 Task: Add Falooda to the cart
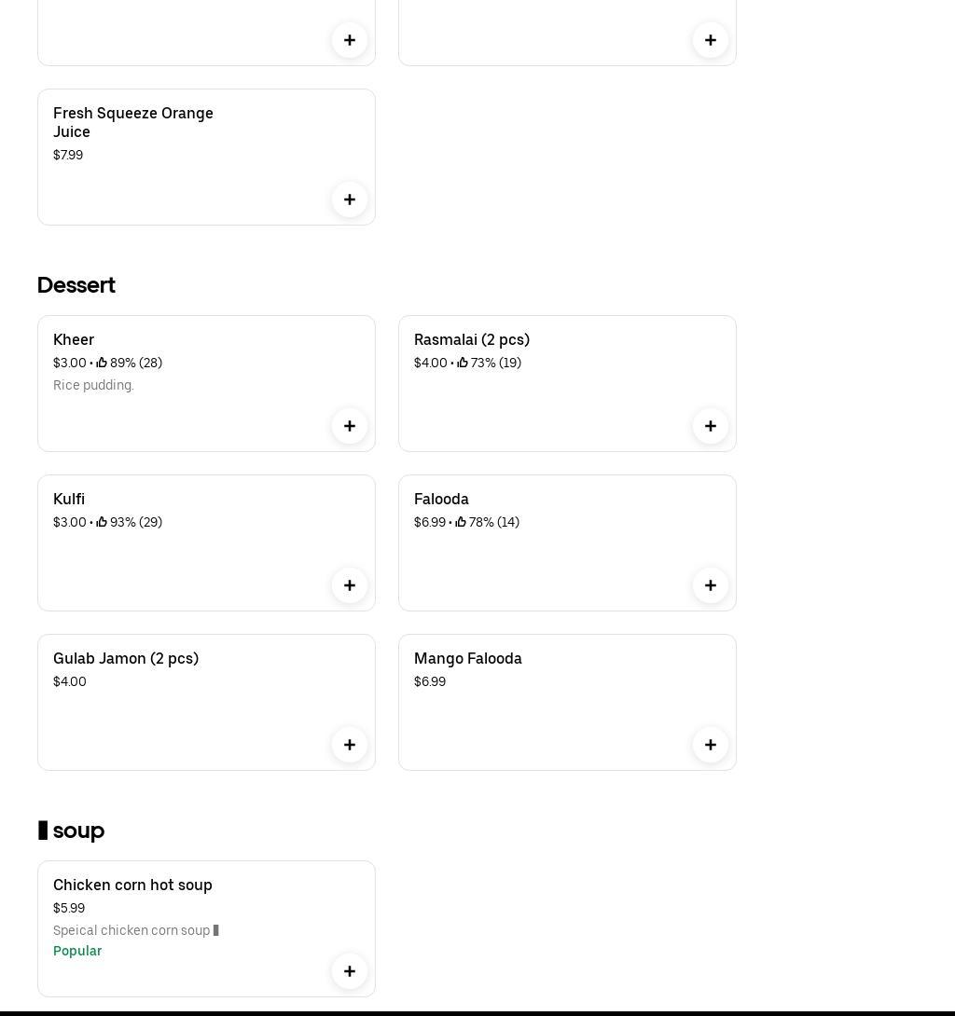click(711, 585)
